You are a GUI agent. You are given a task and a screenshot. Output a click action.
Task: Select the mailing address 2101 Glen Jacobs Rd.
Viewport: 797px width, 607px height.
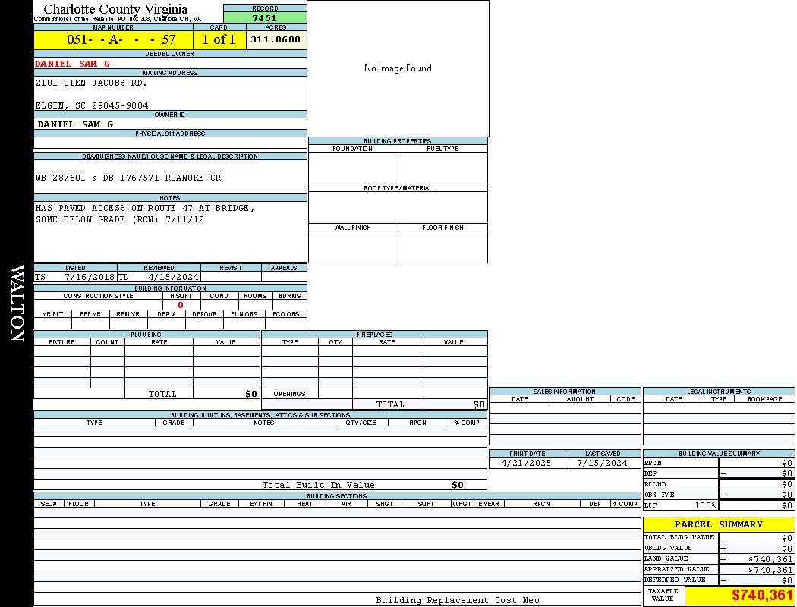click(x=91, y=83)
